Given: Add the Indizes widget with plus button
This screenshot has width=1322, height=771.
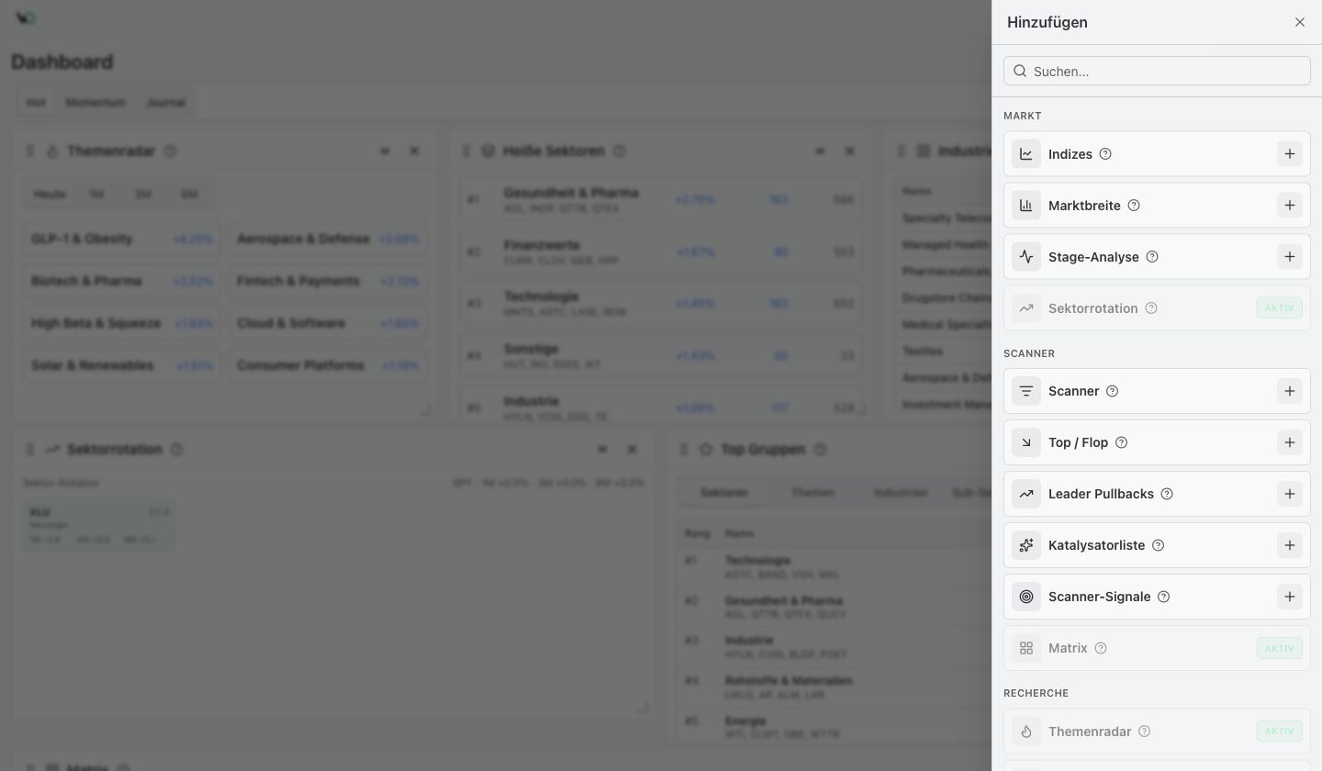Looking at the screenshot, I should [1289, 154].
